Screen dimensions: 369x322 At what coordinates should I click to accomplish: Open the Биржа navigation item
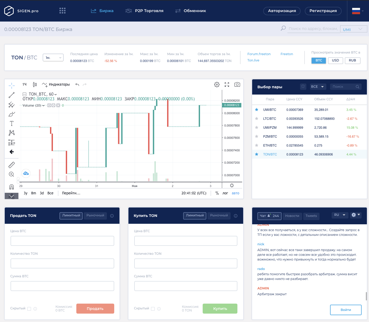(x=102, y=11)
